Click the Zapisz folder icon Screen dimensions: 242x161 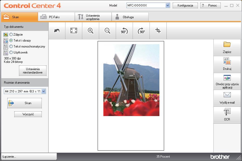pyautogui.click(x=227, y=44)
